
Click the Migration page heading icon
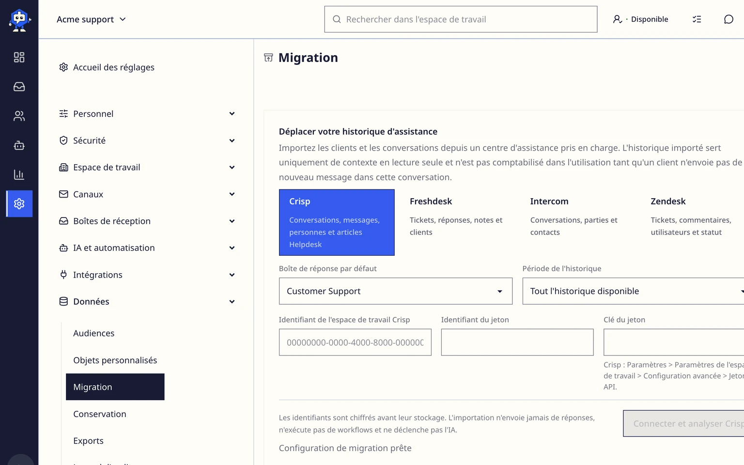coord(268,58)
